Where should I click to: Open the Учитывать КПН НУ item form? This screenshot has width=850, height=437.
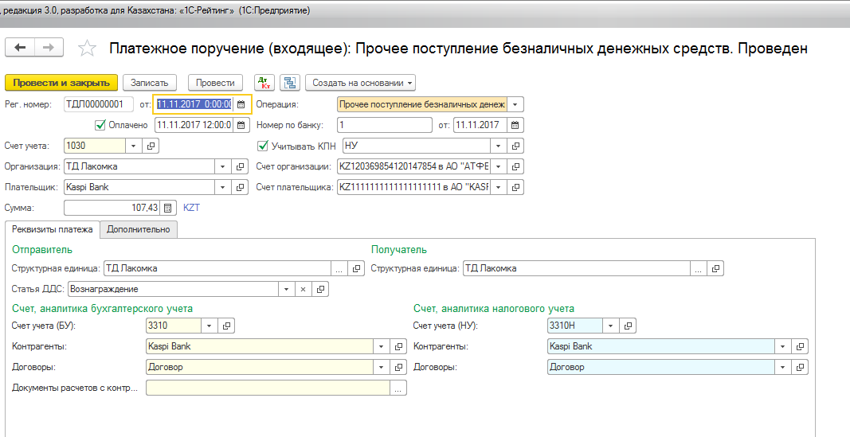click(x=515, y=146)
